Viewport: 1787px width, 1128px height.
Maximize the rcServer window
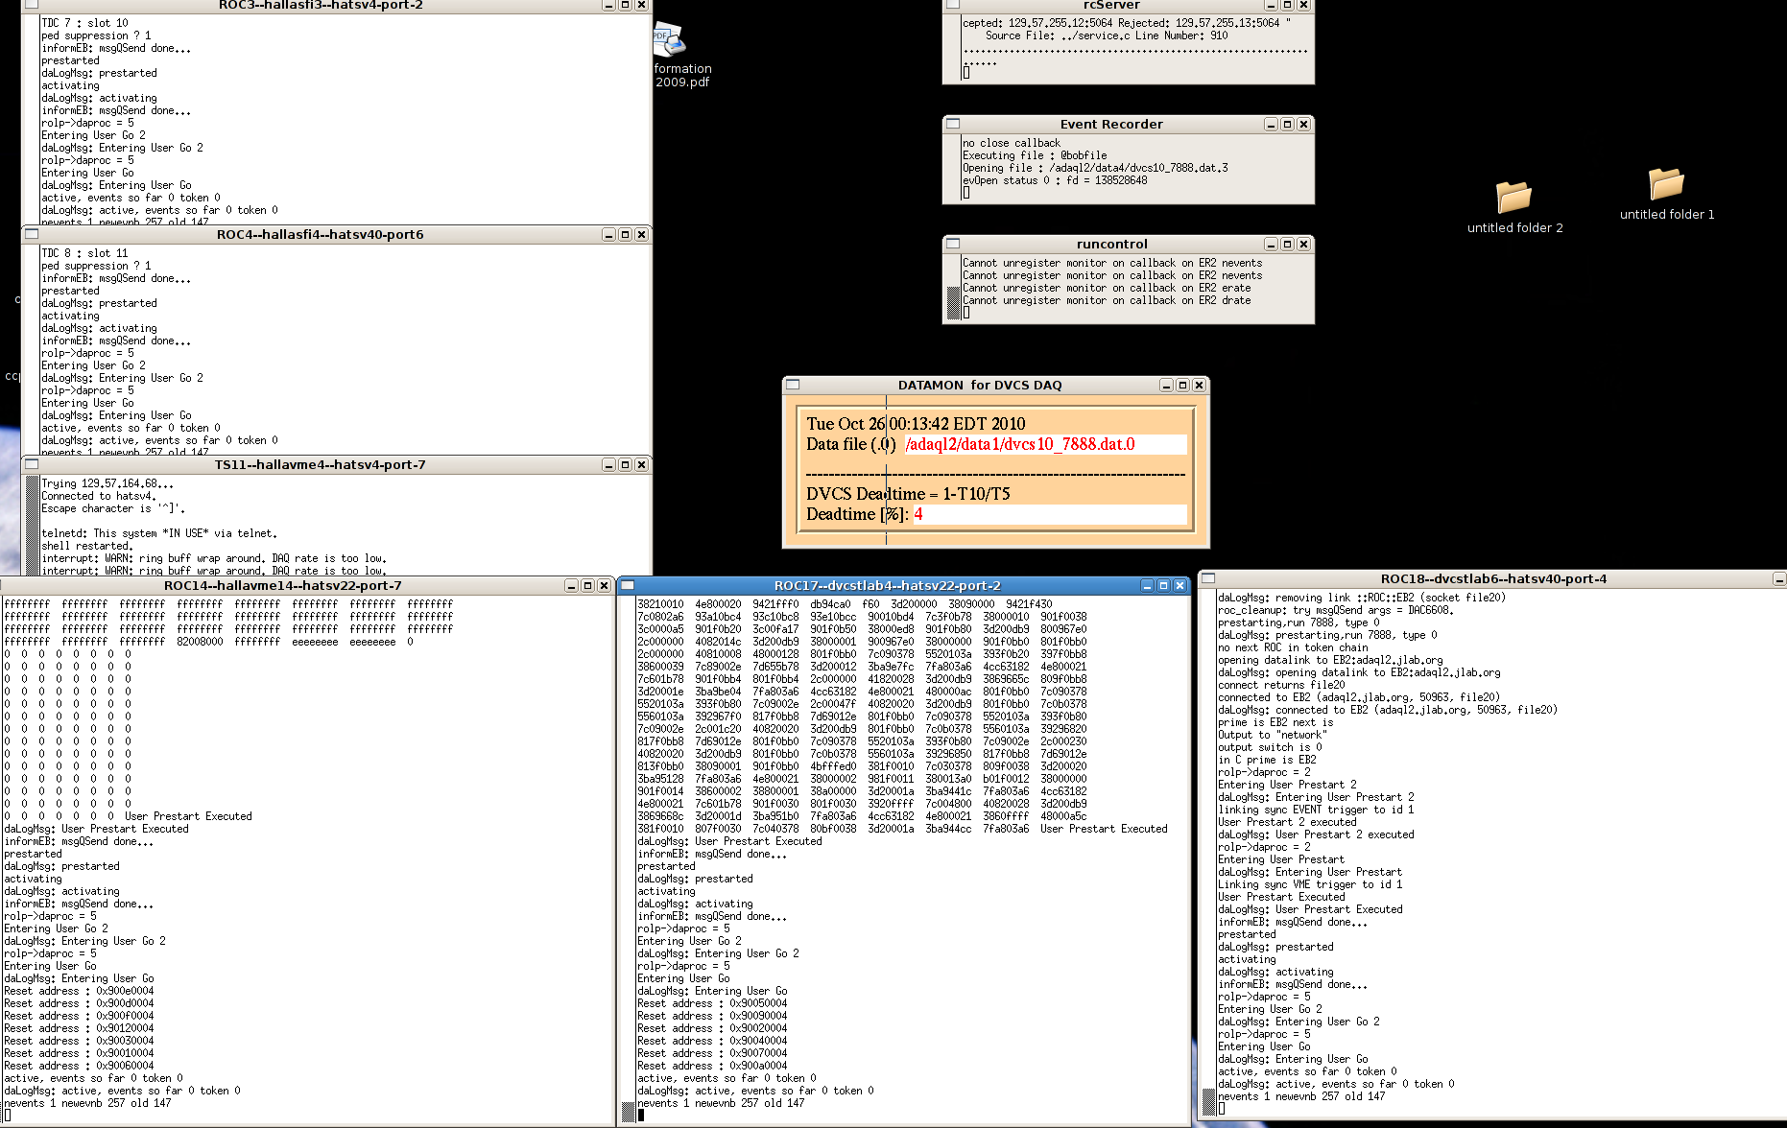[1287, 4]
